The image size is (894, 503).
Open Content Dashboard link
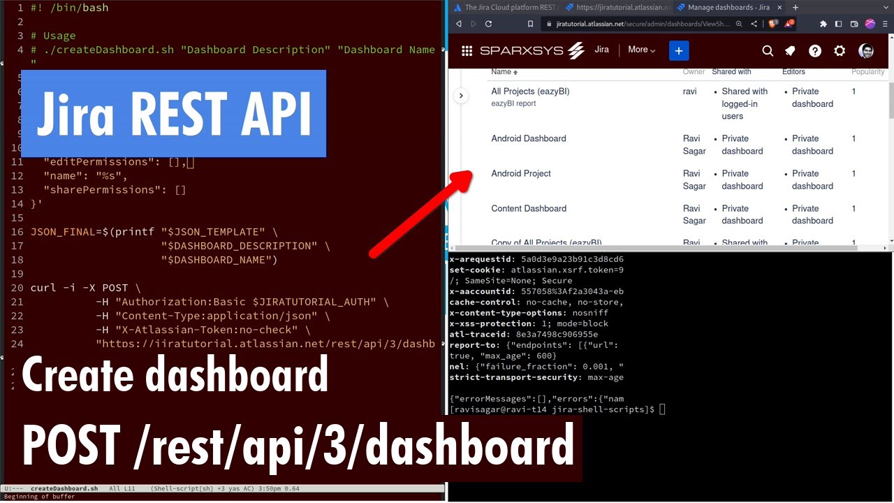coord(529,208)
